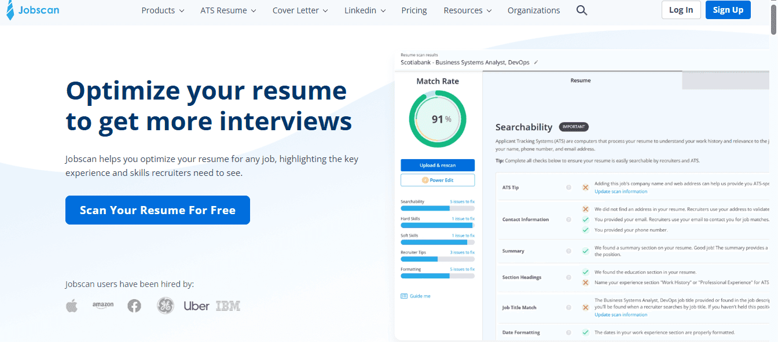Click the red X for missing address
This screenshot has width=778, height=342.
[585, 209]
